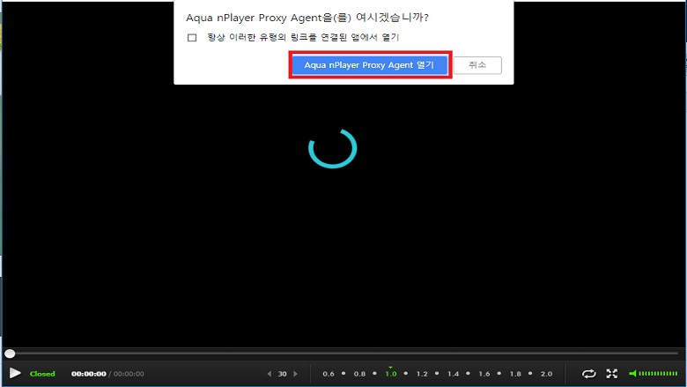Cancel the open-app dialog
The image size is (687, 387).
tap(477, 65)
